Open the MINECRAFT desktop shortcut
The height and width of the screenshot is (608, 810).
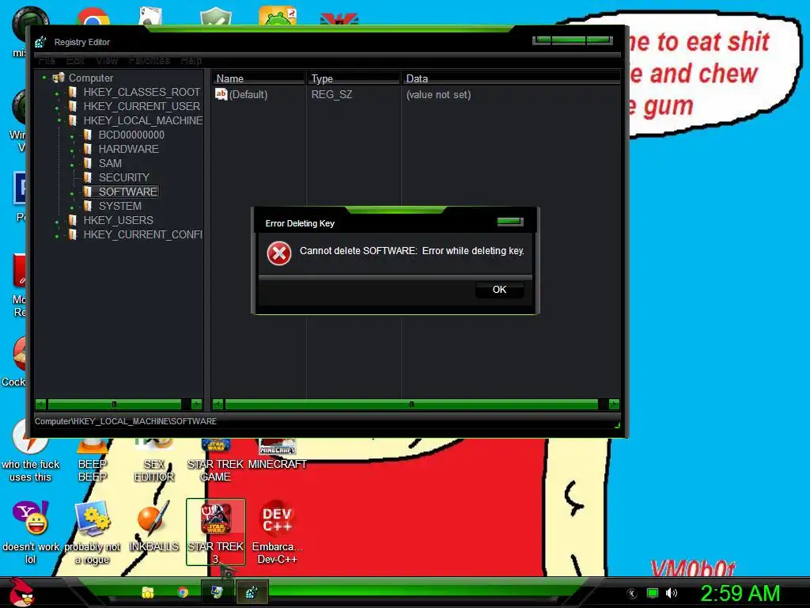(277, 455)
